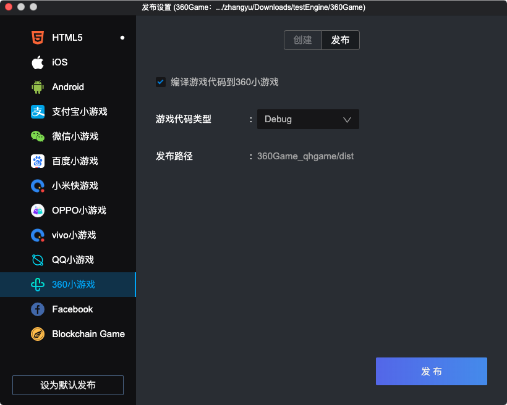Select 小米快游戏 in the platform list

(x=75, y=186)
